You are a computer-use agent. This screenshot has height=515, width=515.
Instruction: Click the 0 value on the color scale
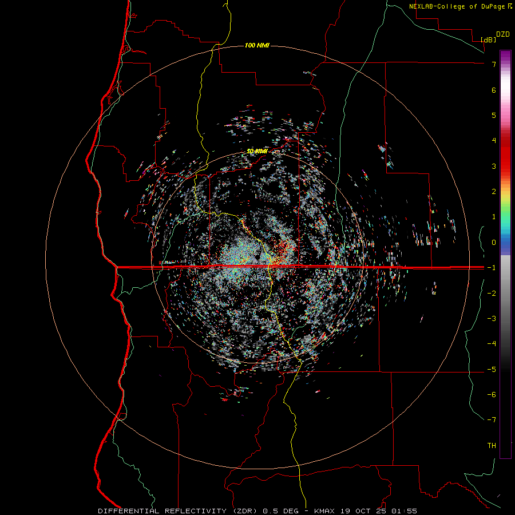(494, 243)
